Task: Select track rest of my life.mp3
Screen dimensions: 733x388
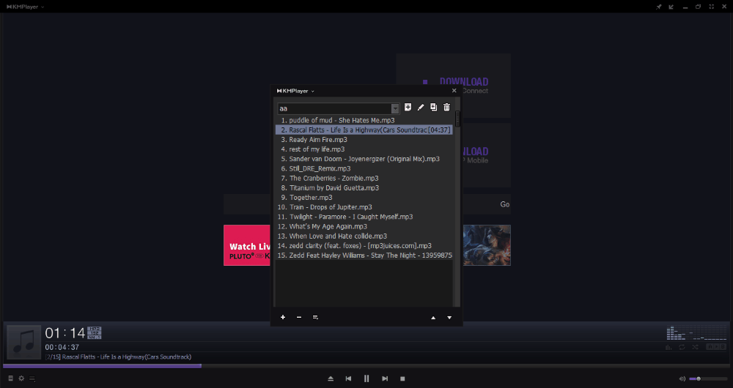Action: [x=364, y=149]
